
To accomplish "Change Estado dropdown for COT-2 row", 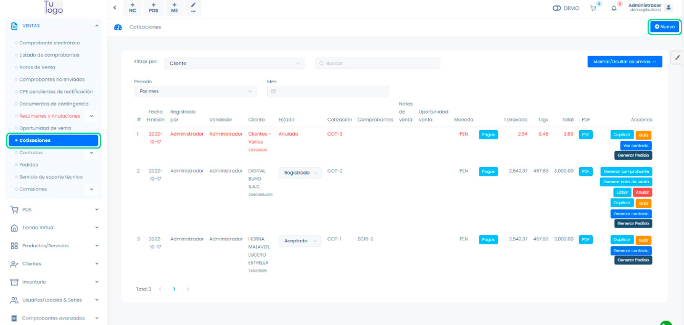I will coord(300,173).
